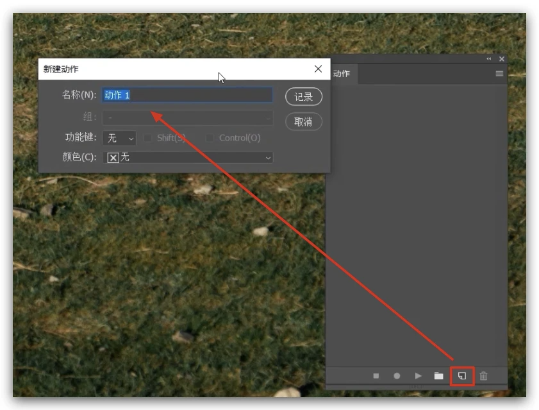Delete action with the trash icon
The height and width of the screenshot is (410, 539).
point(484,376)
